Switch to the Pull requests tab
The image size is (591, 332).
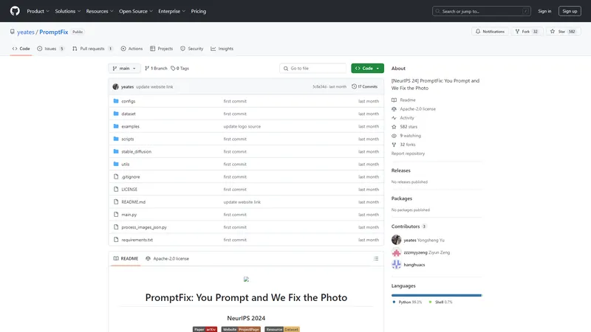pyautogui.click(x=93, y=49)
